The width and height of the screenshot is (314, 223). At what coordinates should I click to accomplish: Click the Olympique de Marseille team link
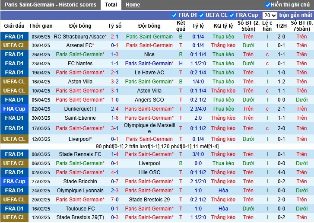pos(149,128)
